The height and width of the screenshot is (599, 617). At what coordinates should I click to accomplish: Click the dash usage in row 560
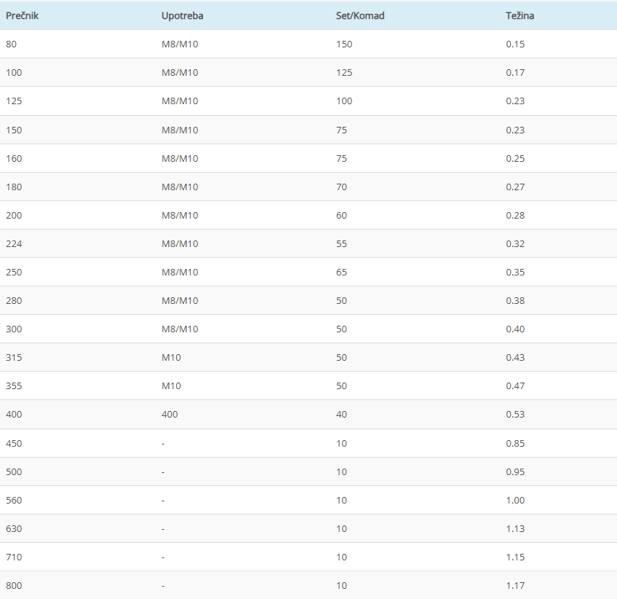(x=163, y=500)
